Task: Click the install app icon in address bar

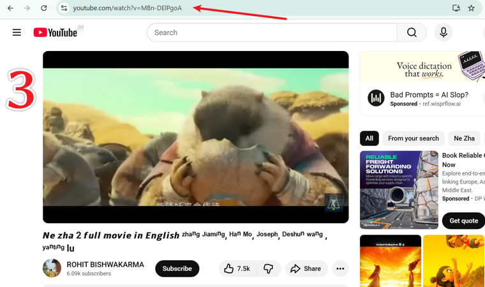Action: coord(456,8)
